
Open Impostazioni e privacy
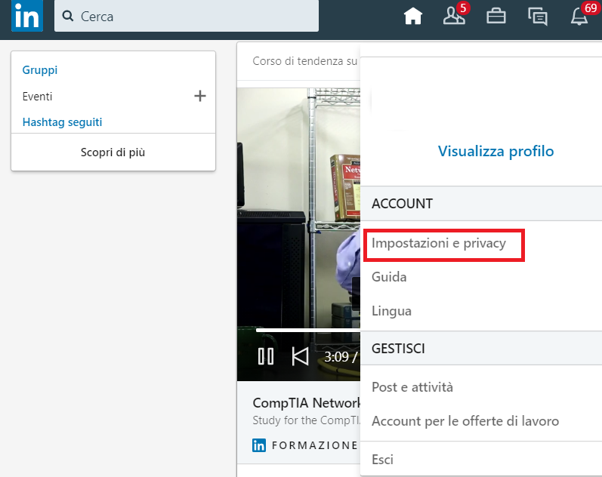click(439, 244)
